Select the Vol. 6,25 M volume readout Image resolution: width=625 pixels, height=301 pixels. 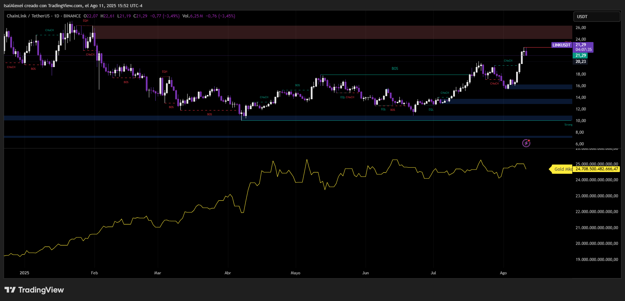coord(192,16)
